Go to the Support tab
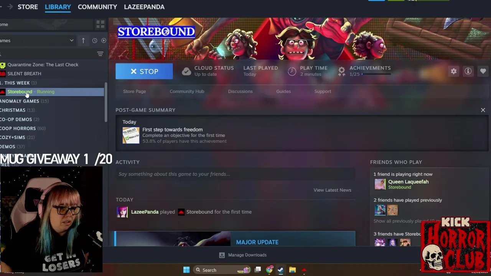This screenshot has width=491, height=276. tap(323, 92)
